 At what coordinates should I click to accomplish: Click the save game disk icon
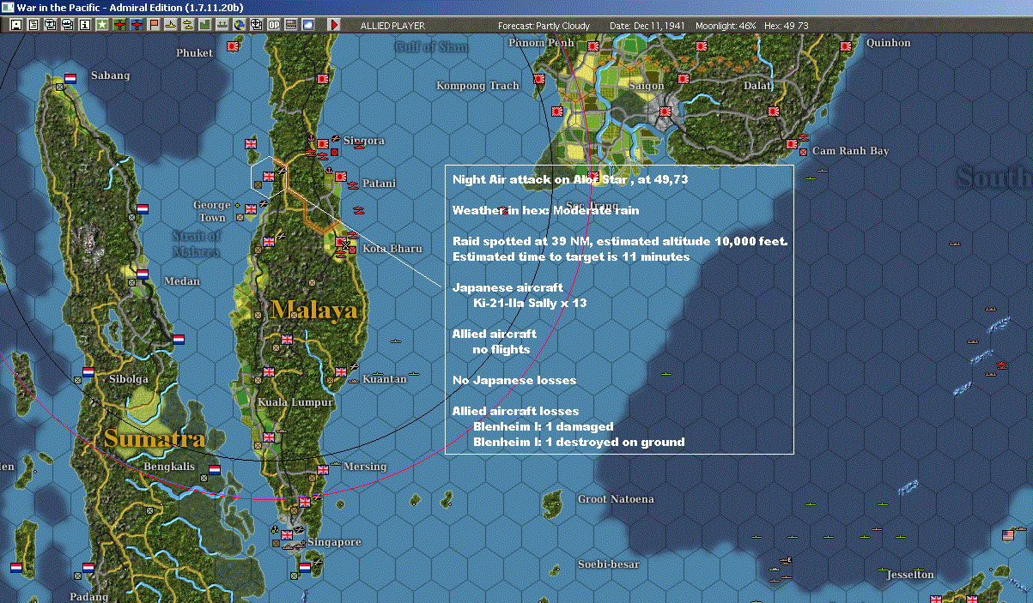(x=16, y=25)
